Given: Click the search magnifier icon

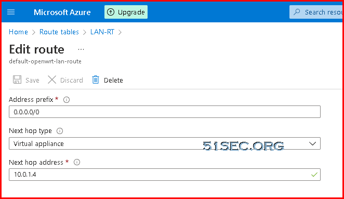Looking at the screenshot, I should (x=297, y=12).
